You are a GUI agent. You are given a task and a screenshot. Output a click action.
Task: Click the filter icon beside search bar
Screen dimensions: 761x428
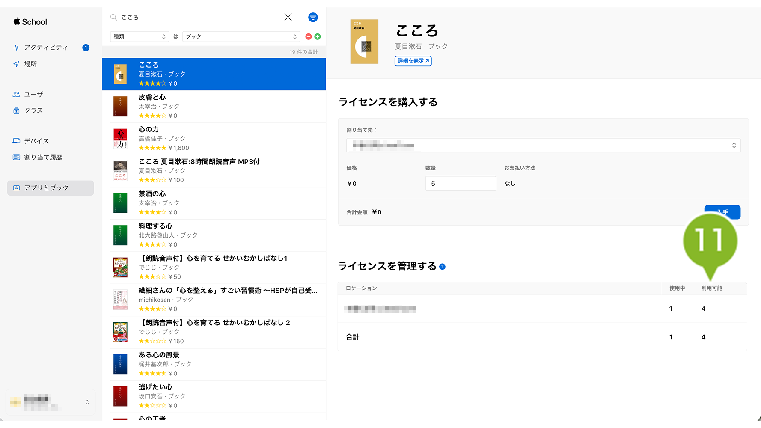coord(313,18)
